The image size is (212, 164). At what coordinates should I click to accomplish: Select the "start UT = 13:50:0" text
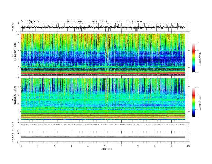click(x=129, y=21)
